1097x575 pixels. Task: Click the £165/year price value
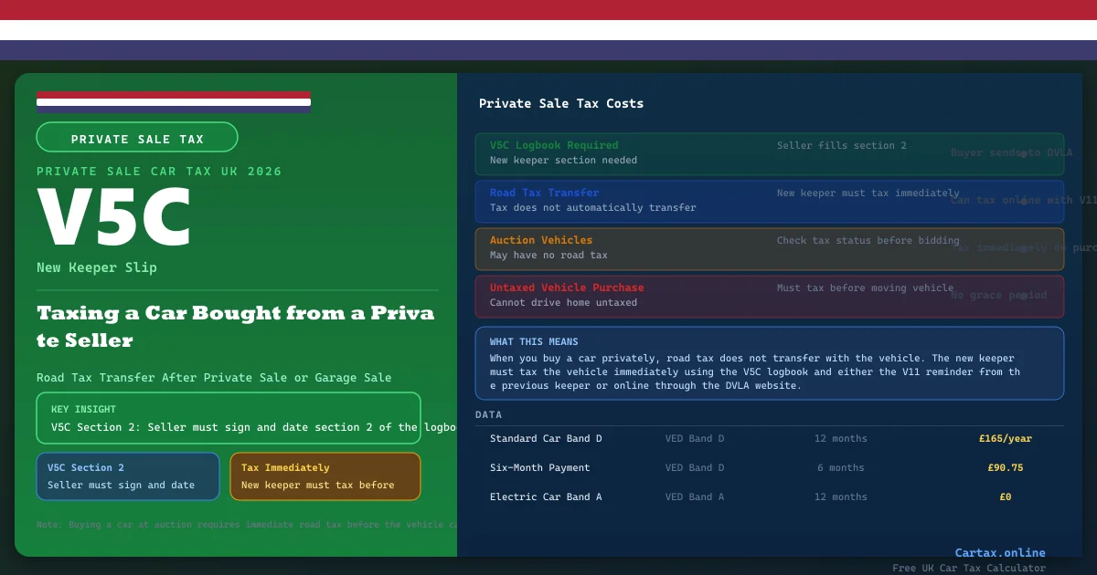pos(1005,439)
